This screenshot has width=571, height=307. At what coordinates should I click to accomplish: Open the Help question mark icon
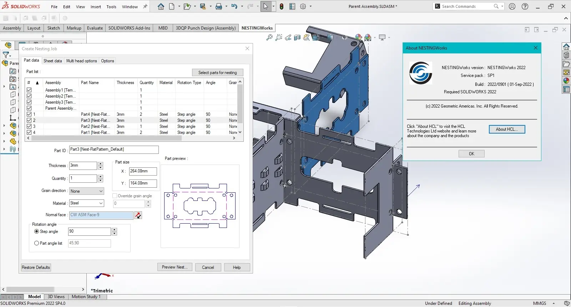(525, 6)
